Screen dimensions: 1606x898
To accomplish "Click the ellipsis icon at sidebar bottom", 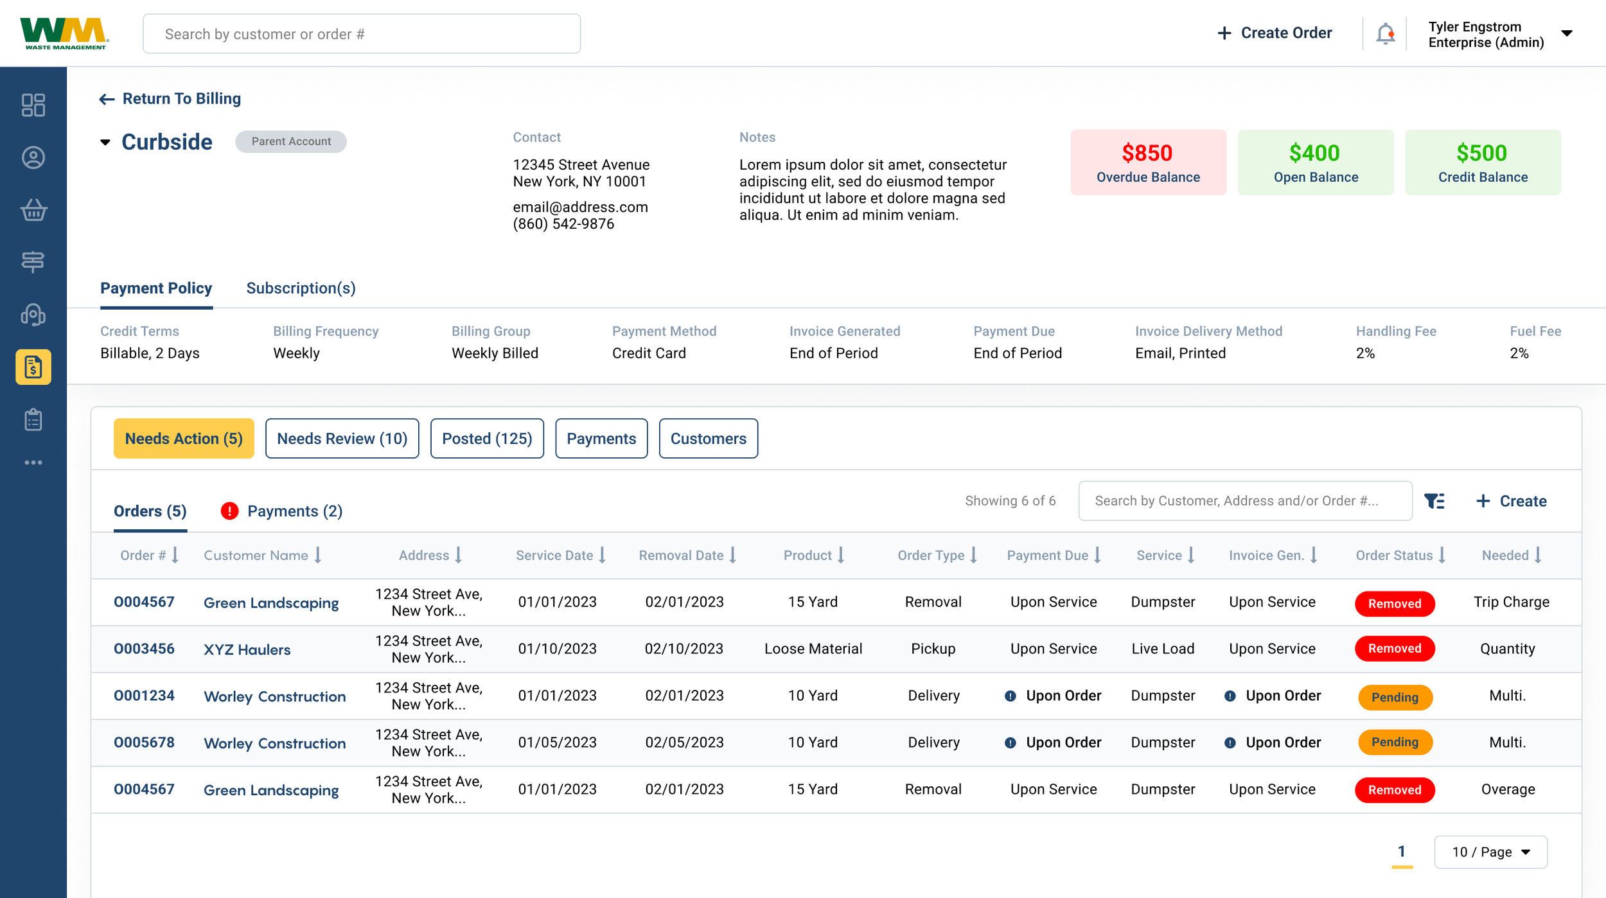I will 33,462.
